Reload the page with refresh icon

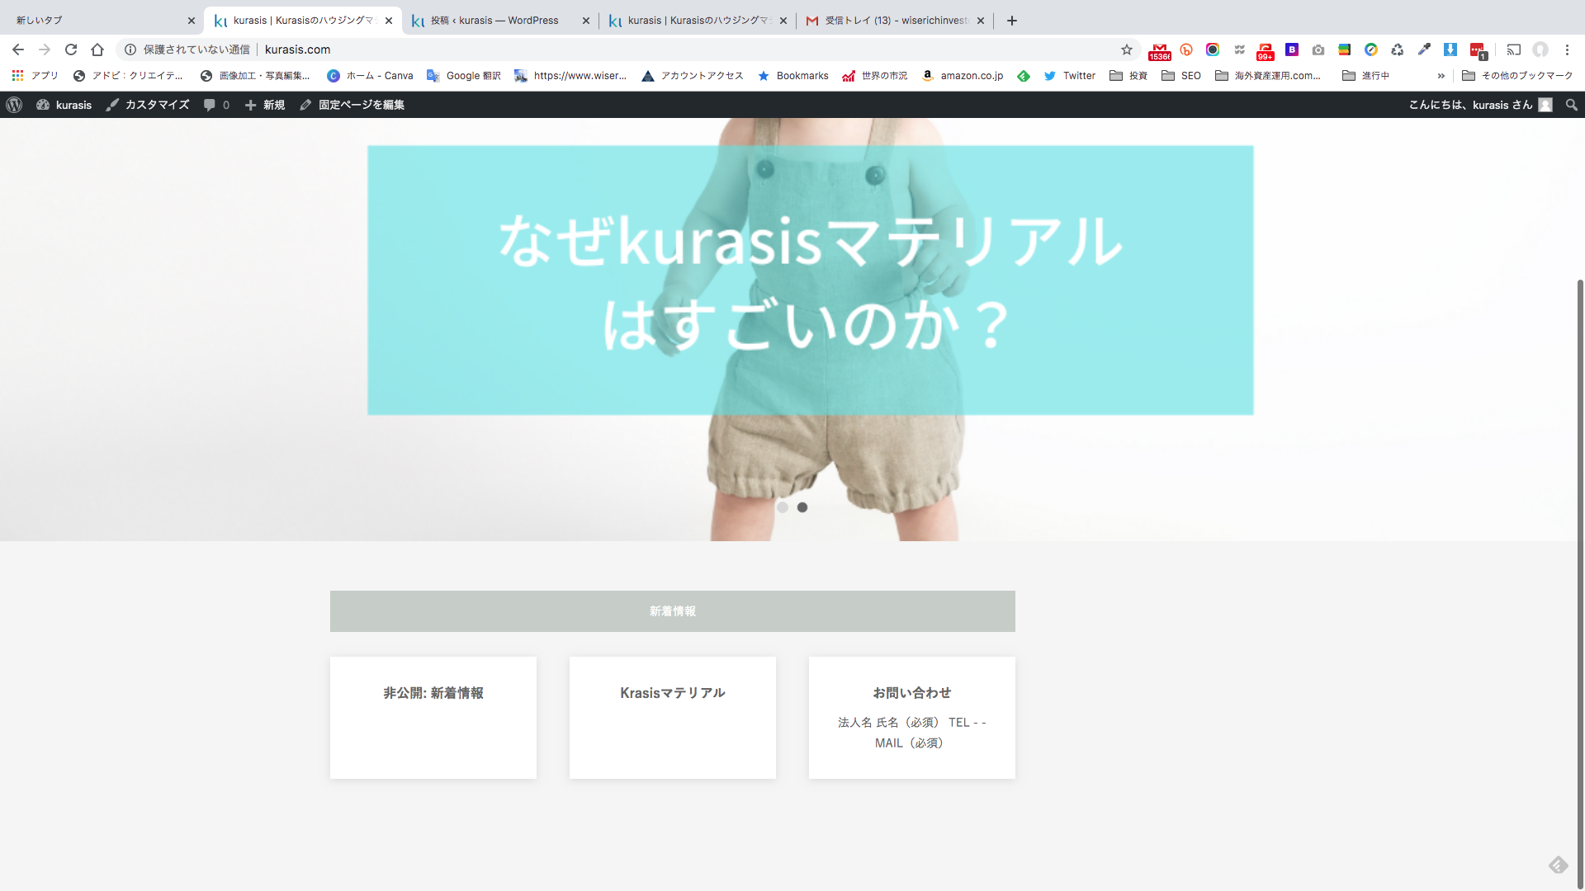(71, 49)
